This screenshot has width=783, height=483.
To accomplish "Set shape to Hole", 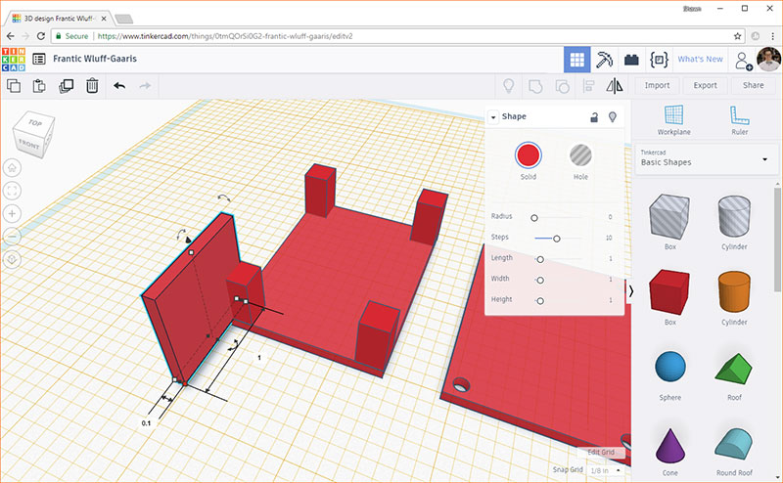I will click(x=581, y=154).
